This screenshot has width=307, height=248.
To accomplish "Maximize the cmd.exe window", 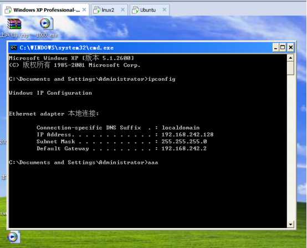I will (x=283, y=48).
